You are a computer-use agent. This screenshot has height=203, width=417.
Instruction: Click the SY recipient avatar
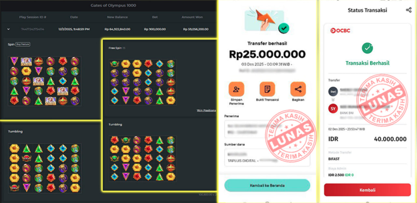click(x=333, y=109)
